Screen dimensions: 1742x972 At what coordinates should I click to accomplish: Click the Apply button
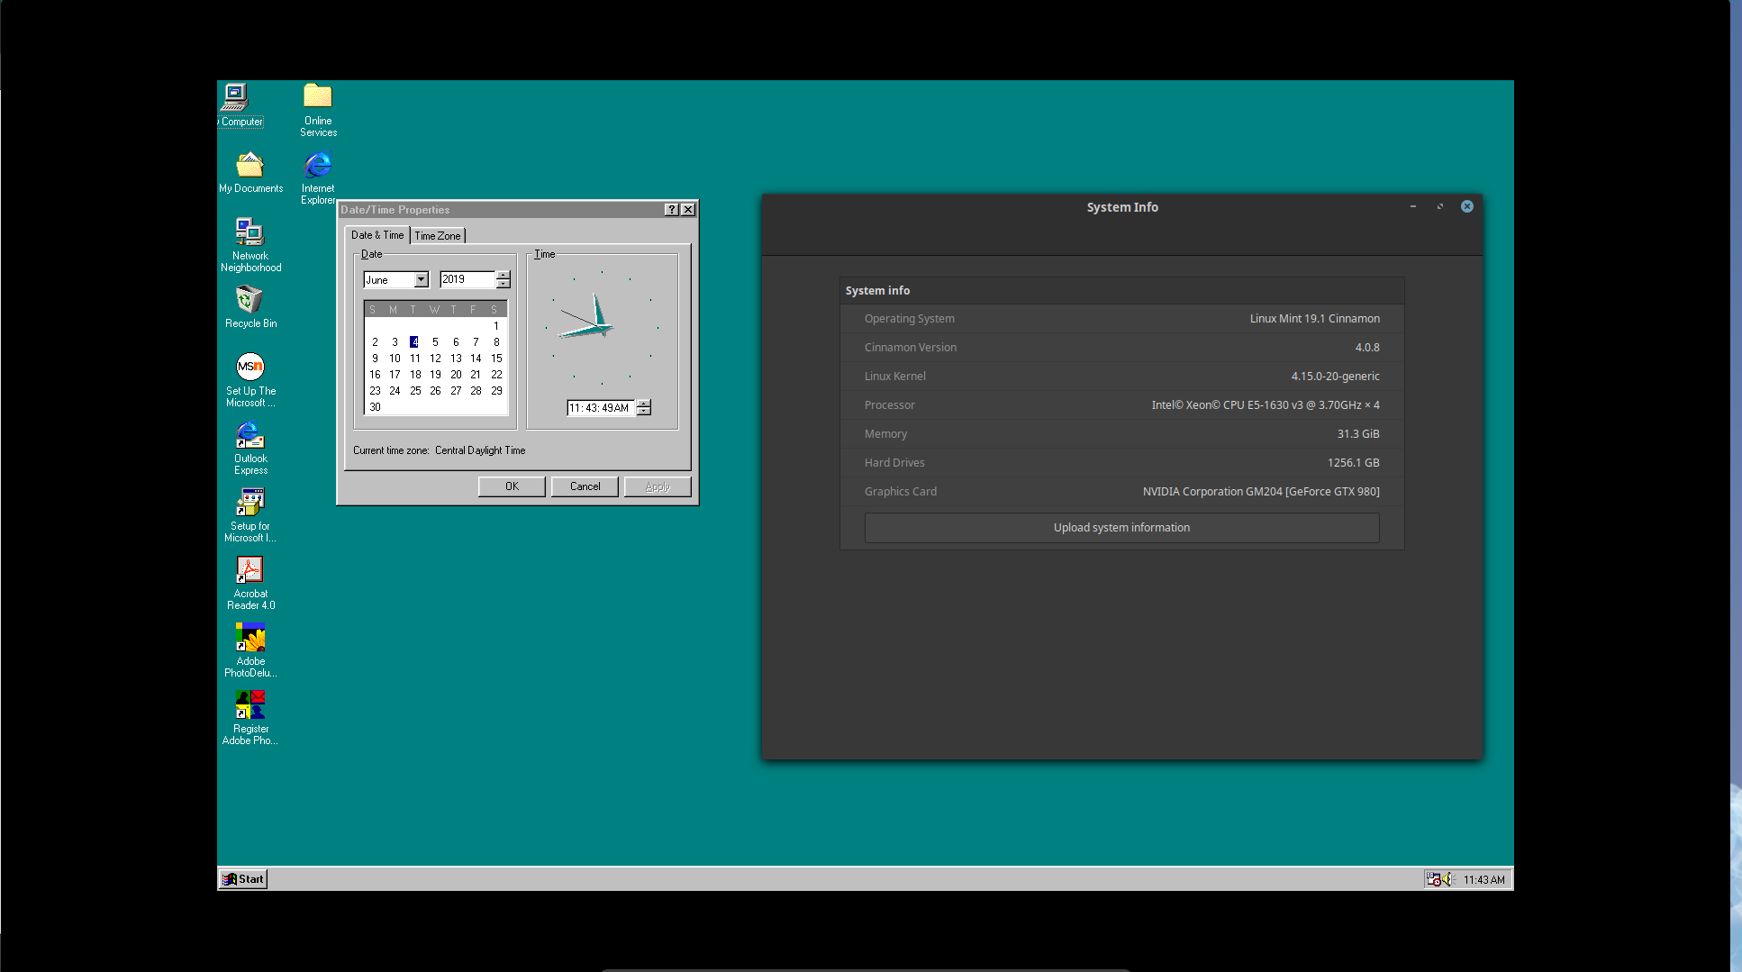point(658,486)
